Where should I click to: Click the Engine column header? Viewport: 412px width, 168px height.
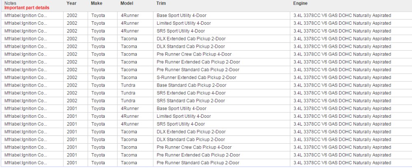point(300,3)
